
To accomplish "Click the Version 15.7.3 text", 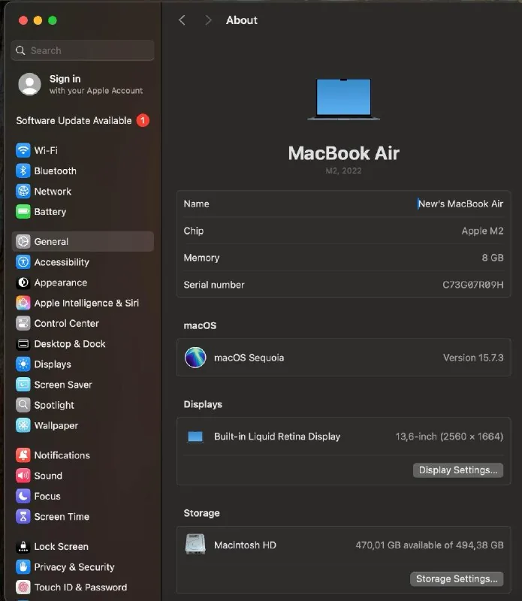I will 473,358.
